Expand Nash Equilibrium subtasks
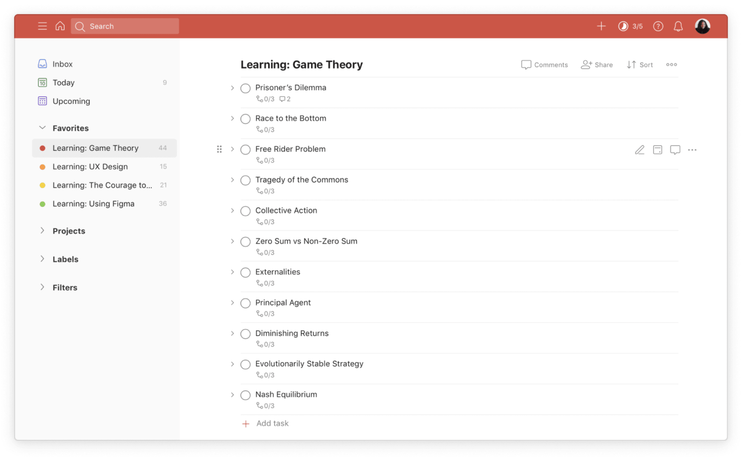The image size is (742, 458). pos(232,395)
